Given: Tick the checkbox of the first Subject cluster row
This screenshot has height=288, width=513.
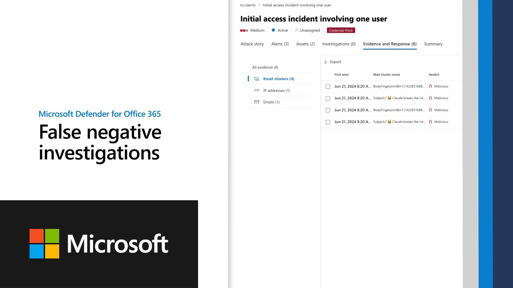Looking at the screenshot, I should [x=328, y=98].
